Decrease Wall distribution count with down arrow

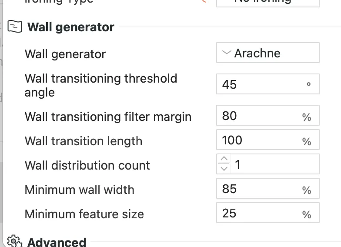[224, 168]
